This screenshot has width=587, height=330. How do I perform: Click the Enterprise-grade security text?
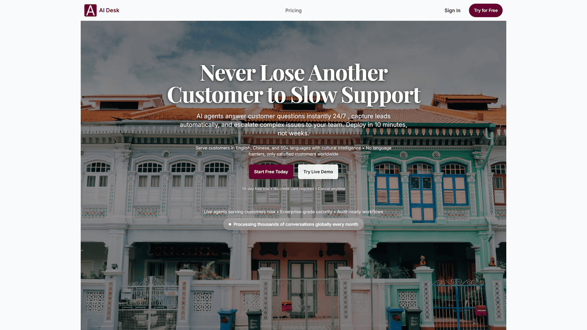[307, 212]
